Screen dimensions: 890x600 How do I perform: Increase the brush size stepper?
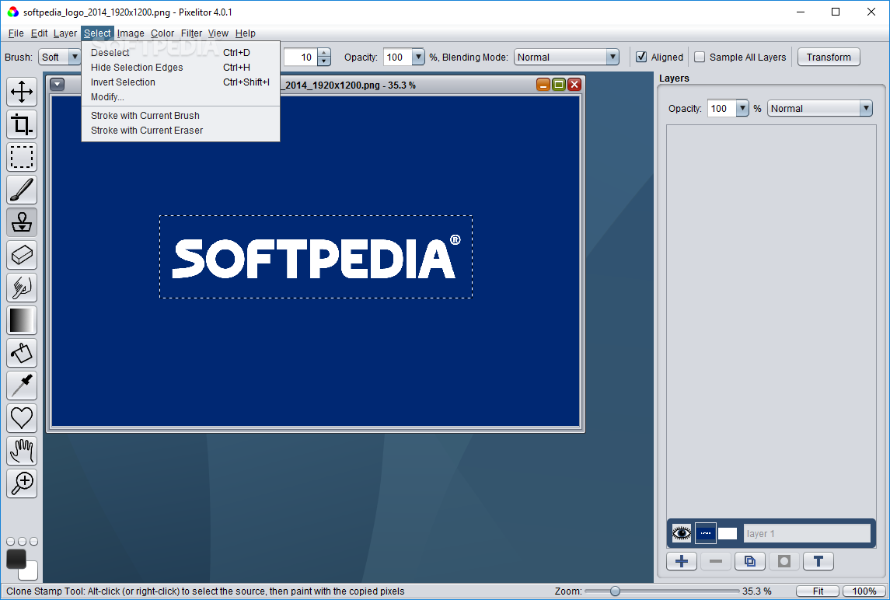tap(324, 53)
